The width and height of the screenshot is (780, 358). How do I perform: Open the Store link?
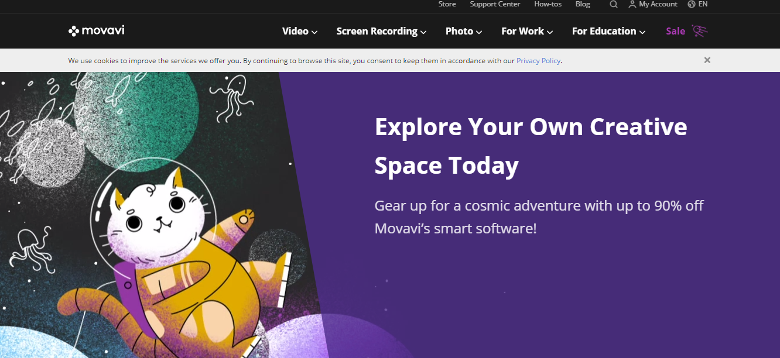(x=447, y=4)
